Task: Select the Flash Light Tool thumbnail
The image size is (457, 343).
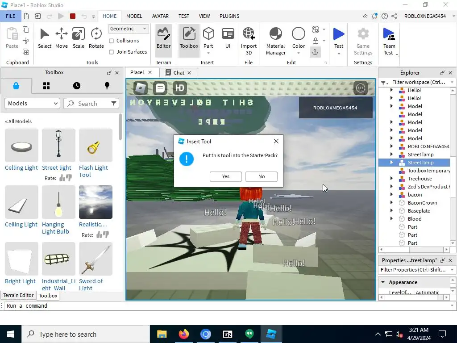Action: [x=96, y=145]
